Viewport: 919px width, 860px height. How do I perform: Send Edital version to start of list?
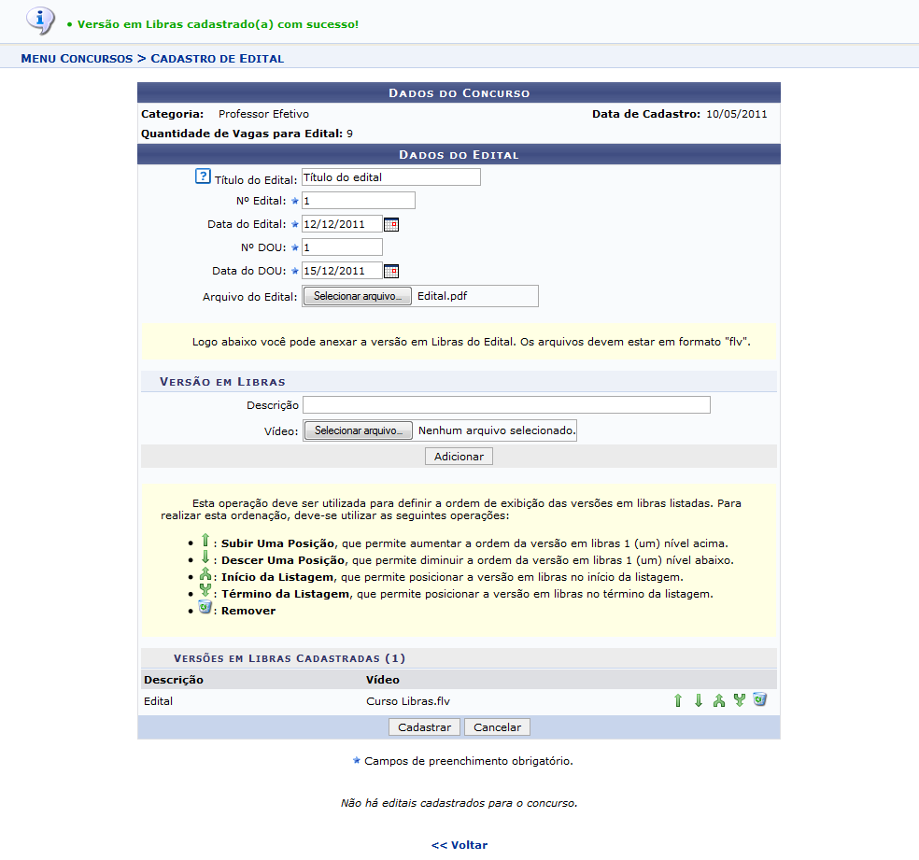click(x=718, y=700)
